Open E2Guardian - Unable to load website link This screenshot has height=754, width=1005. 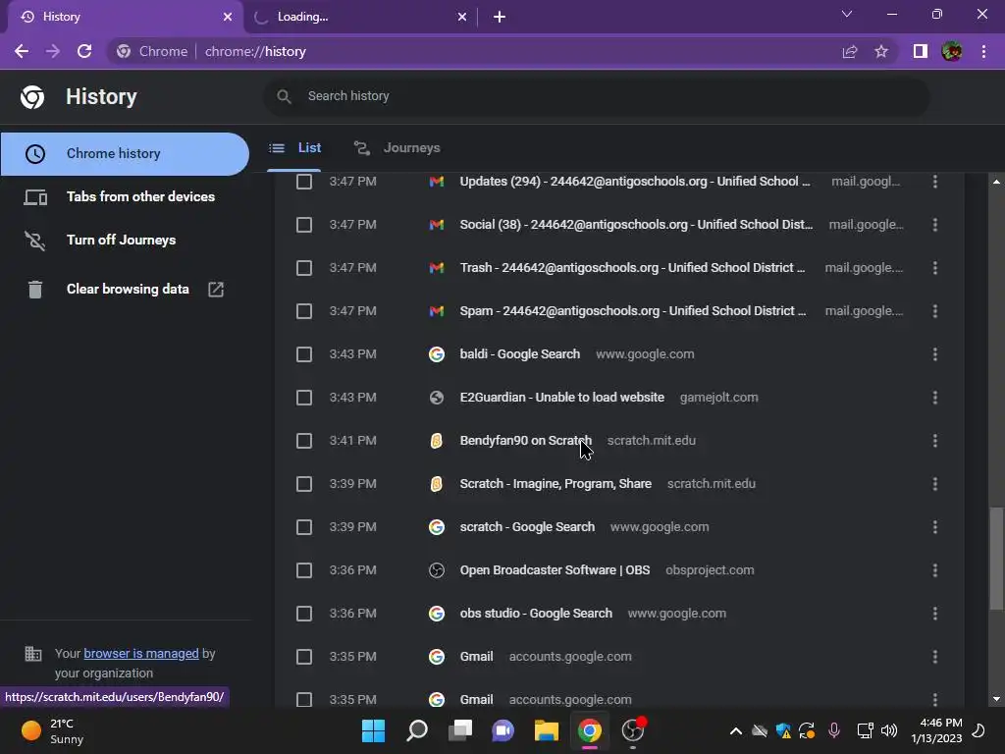(562, 398)
